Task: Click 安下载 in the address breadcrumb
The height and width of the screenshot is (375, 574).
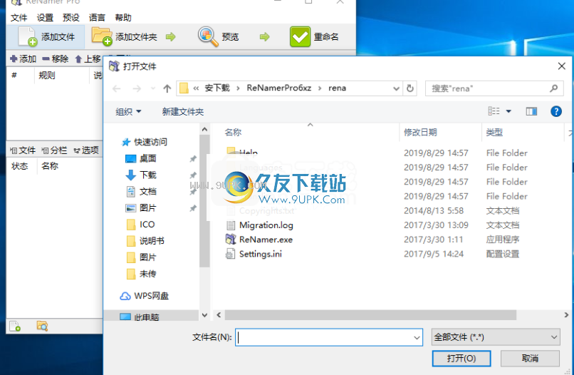Action: (x=217, y=88)
